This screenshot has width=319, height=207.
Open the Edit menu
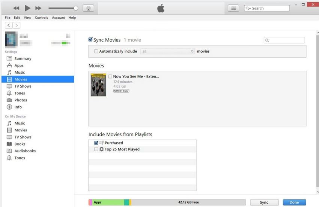coord(17,18)
